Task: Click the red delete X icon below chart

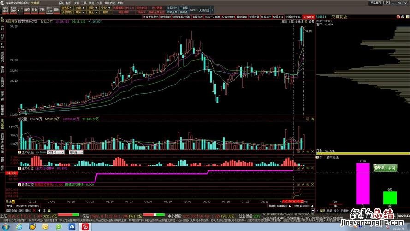Action: pyautogui.click(x=34, y=210)
